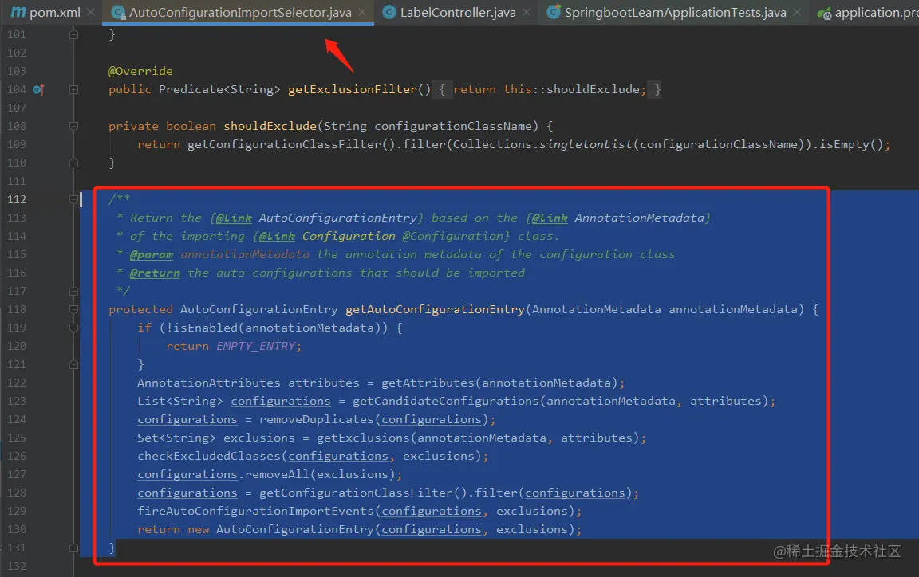The image size is (919, 577).
Task: Click the @link AutoConfigurationEntry Javadoc reference
Action: coord(317,218)
